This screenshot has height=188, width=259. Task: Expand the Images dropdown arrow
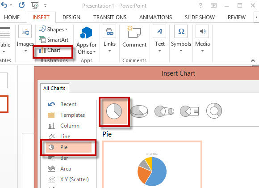coord(25,51)
